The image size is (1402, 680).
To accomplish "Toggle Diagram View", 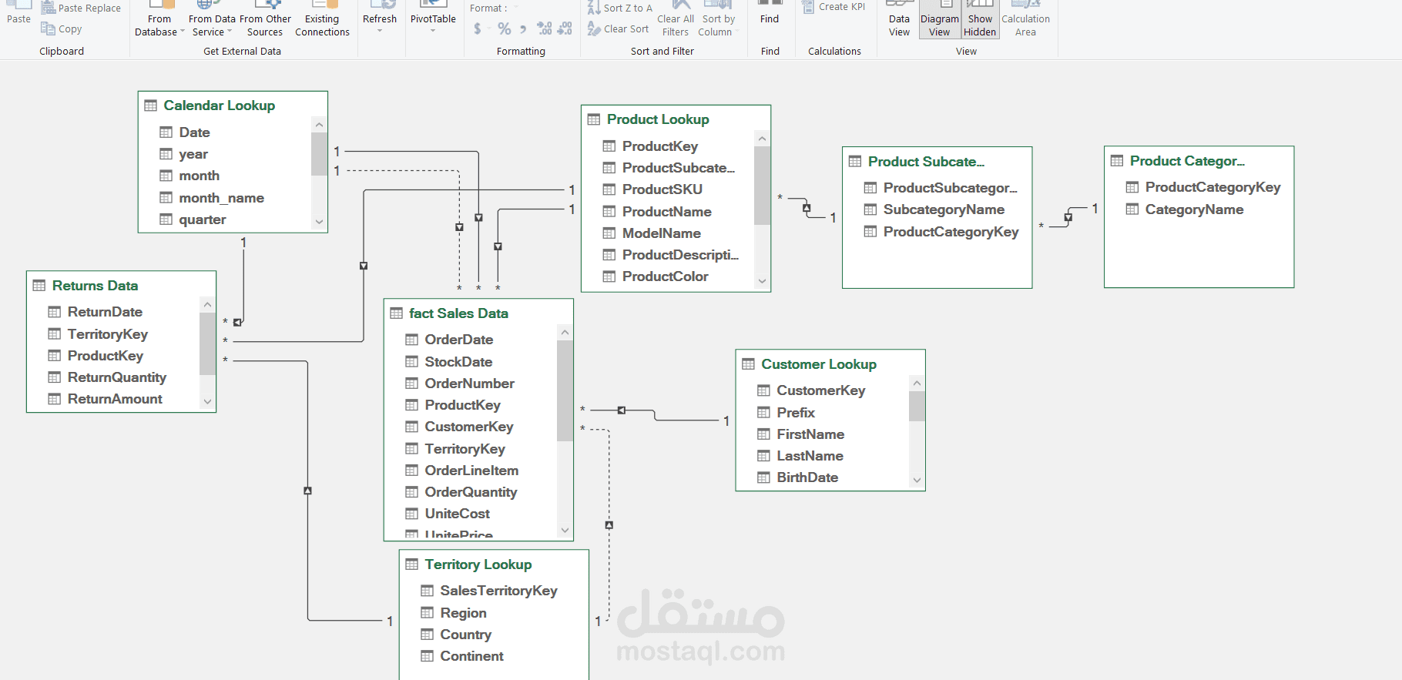I will click(940, 20).
